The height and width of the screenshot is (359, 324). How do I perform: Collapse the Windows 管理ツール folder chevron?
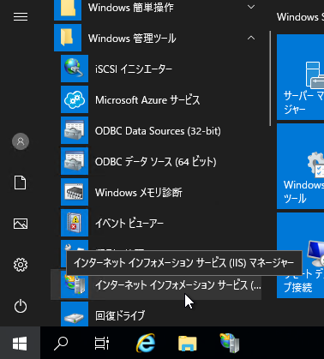(251, 38)
